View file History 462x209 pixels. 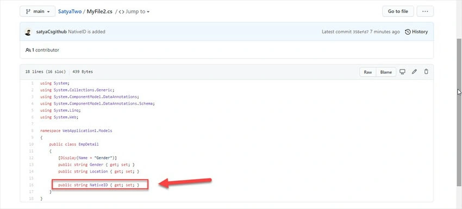pos(416,32)
